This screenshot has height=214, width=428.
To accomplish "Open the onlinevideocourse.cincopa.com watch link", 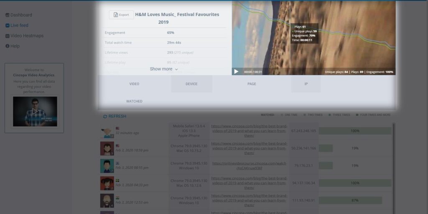I will coord(249,166).
